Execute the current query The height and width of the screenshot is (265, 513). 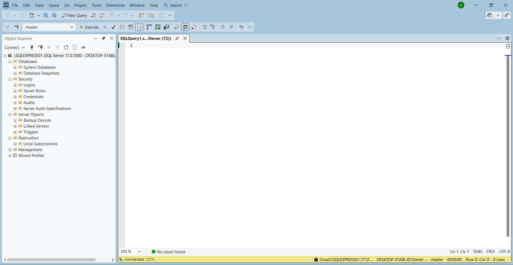pos(89,27)
